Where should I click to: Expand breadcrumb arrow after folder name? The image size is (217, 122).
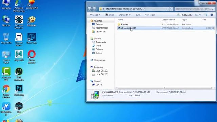point(144,9)
